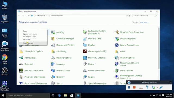Image resolution: width=174 pixels, height=98 pixels.
Task: Refresh the Control Panel window
Action: point(130,16)
